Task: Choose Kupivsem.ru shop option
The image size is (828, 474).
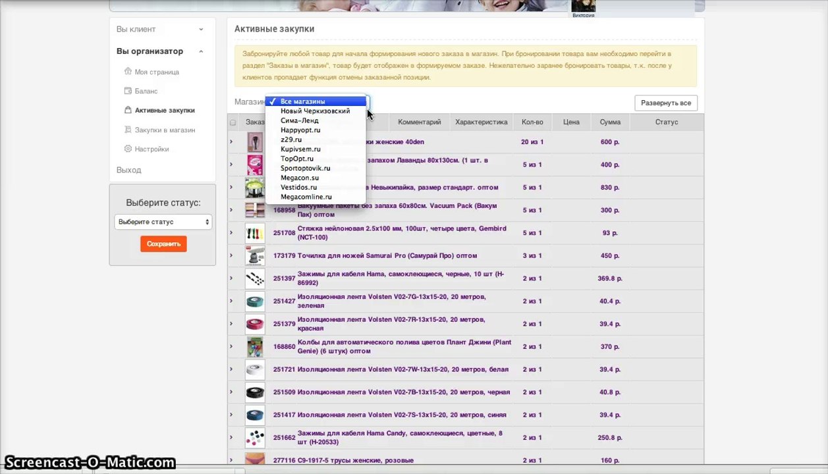Action: (316, 149)
